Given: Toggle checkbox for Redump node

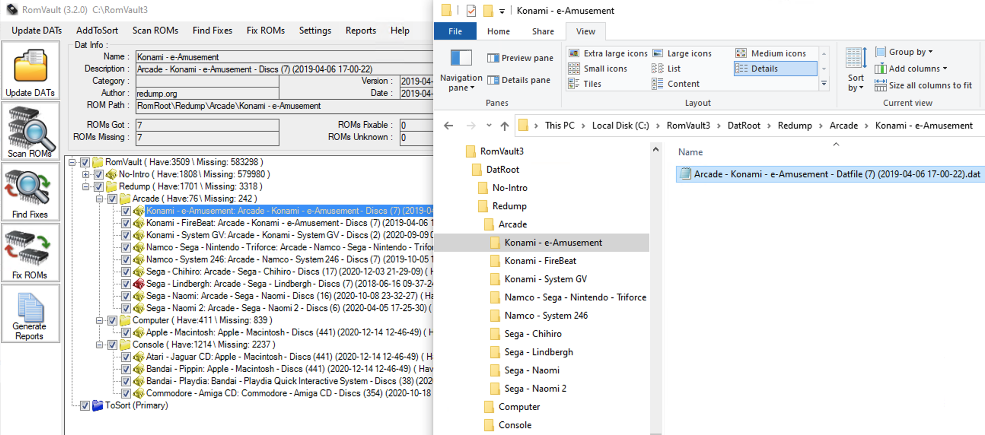Looking at the screenshot, I should [x=99, y=187].
